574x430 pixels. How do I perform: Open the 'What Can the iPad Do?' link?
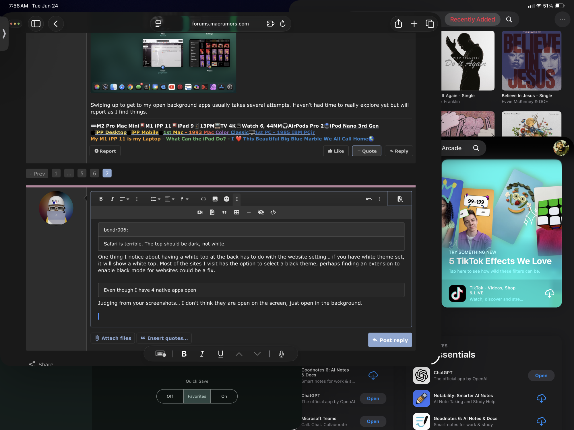(196, 139)
